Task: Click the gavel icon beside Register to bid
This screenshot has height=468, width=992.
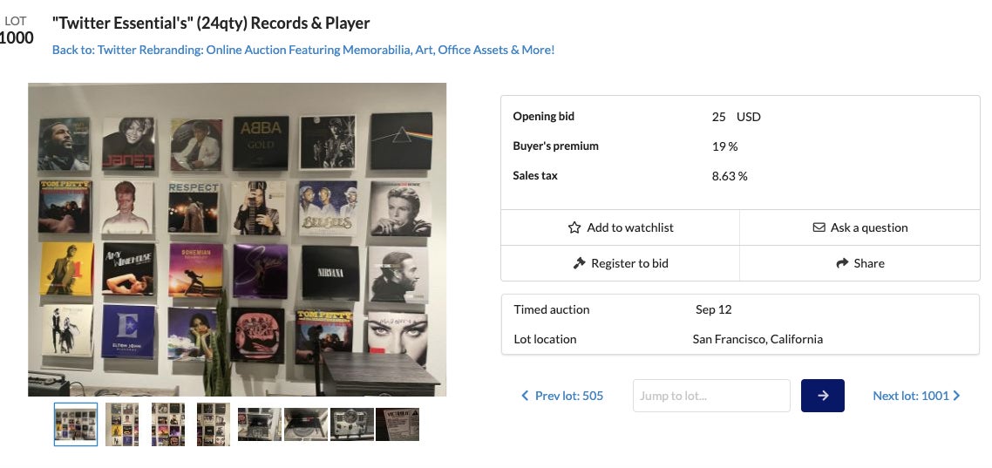Action: click(579, 263)
